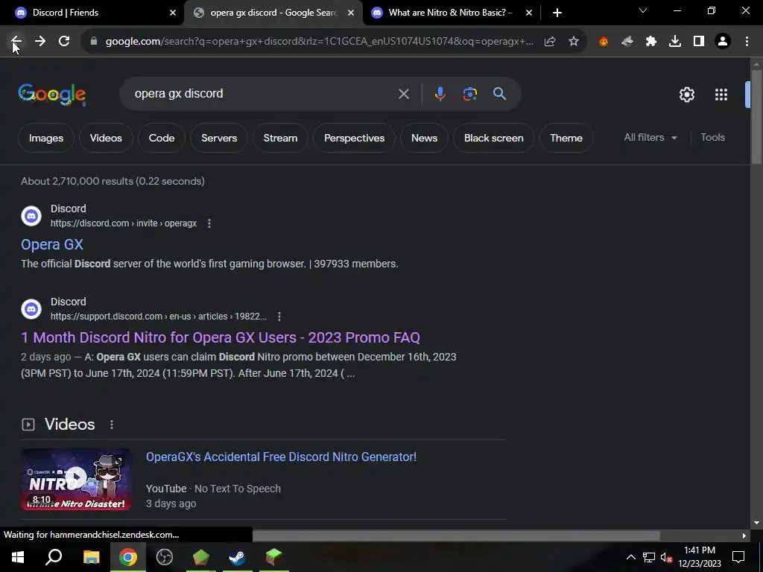Open more options for the Opera GX invite result

[x=209, y=223]
